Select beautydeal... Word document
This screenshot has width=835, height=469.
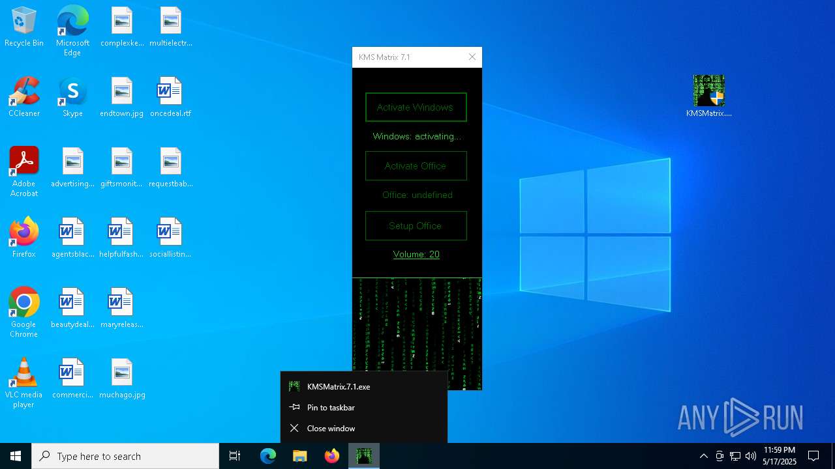[x=72, y=309]
